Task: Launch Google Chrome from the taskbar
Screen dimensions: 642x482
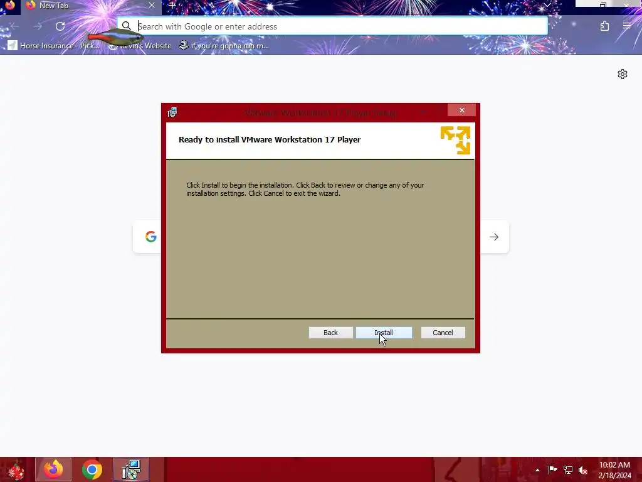Action: click(x=92, y=469)
